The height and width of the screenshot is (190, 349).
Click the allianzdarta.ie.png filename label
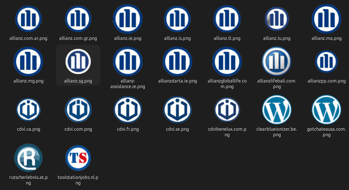(177, 81)
